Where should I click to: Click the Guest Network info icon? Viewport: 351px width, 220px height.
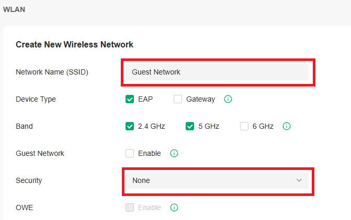point(174,153)
